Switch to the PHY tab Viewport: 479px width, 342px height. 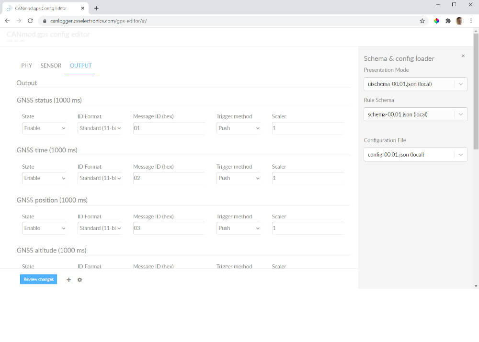[26, 66]
